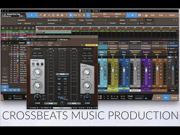Select the Bend tool in the toolbar
Viewport: 180px width, 135px height.
[x=58, y=15]
